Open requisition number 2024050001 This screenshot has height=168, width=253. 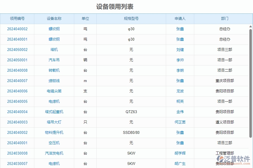click(17, 60)
